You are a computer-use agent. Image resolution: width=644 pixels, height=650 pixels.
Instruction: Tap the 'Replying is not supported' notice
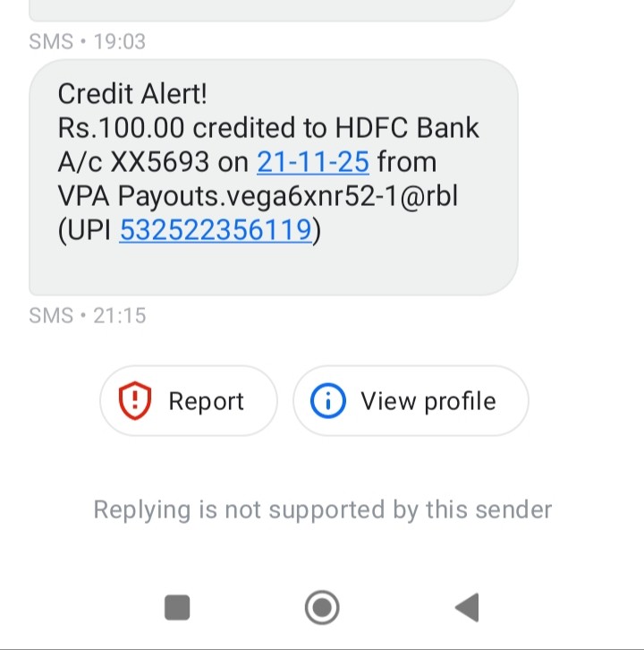click(x=322, y=509)
